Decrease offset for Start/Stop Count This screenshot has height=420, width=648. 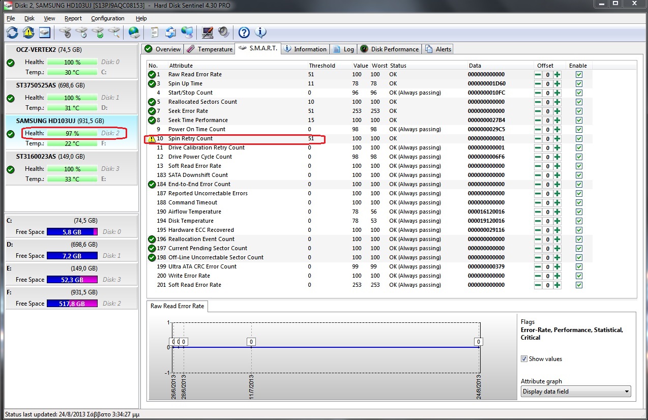[538, 93]
